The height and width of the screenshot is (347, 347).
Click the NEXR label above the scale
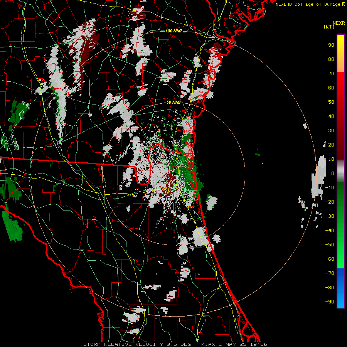coord(339,23)
